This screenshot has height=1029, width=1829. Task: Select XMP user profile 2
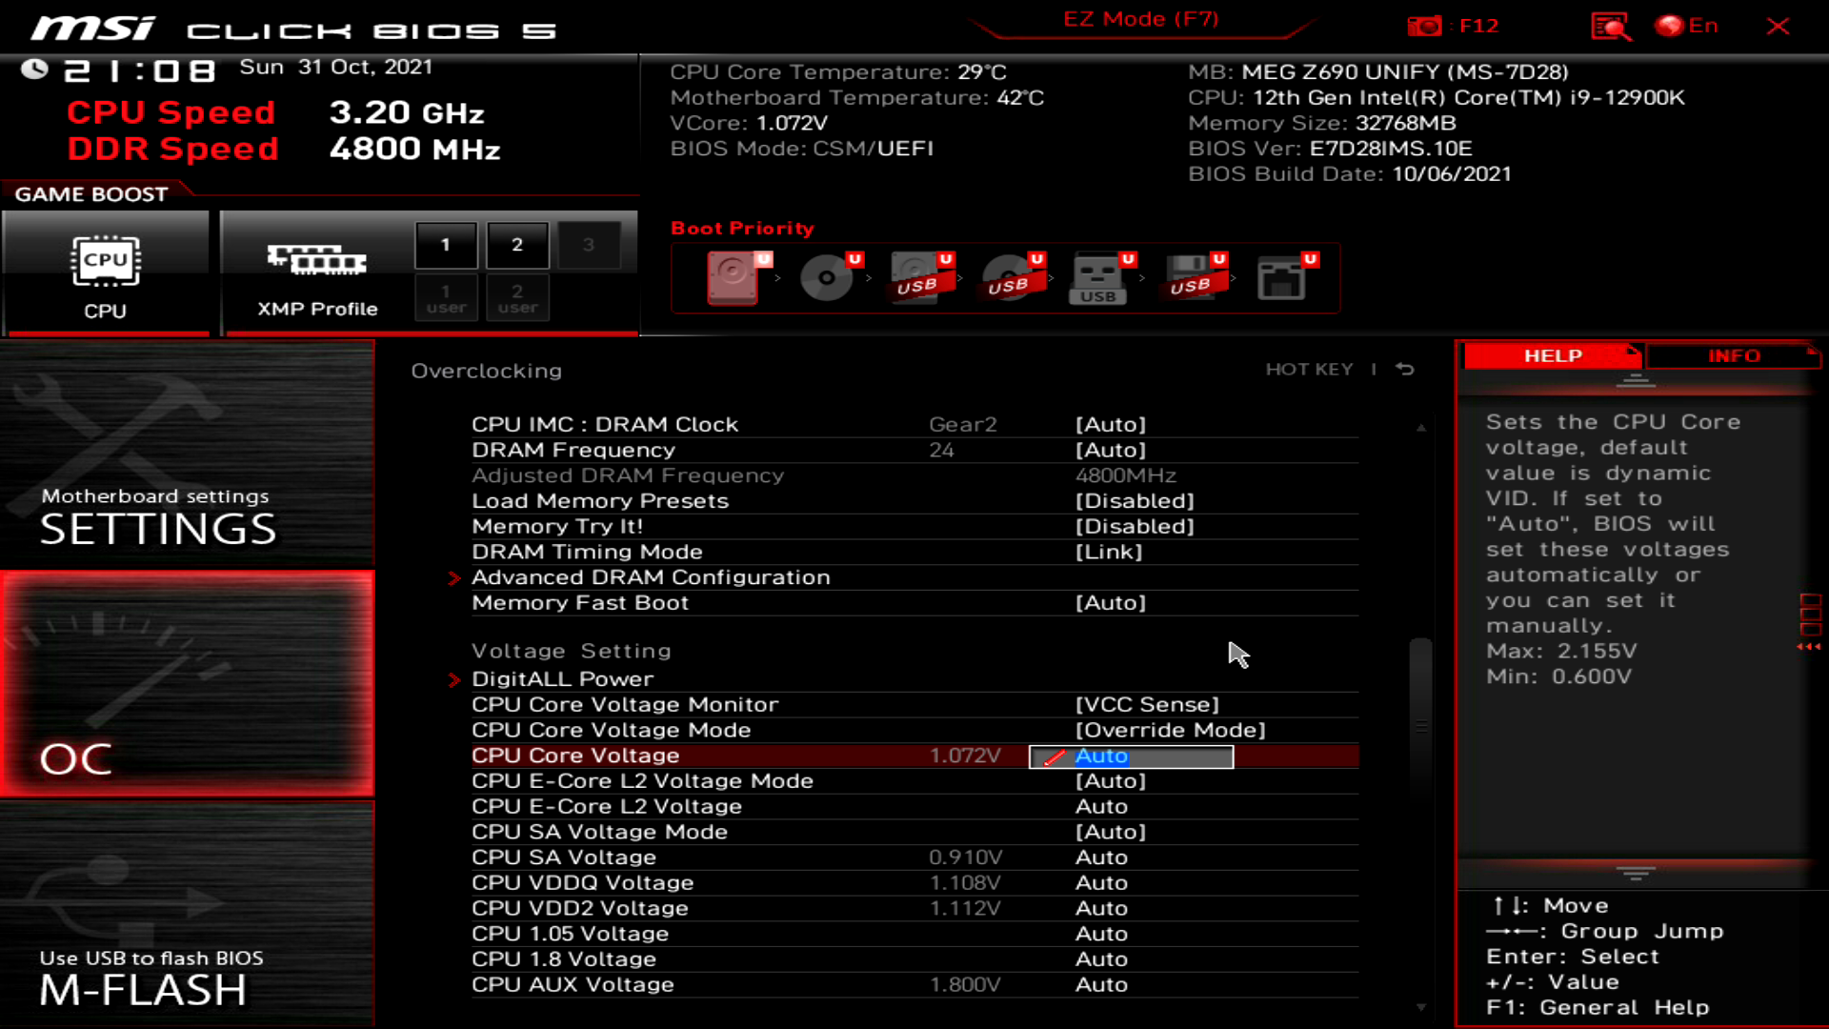517,298
